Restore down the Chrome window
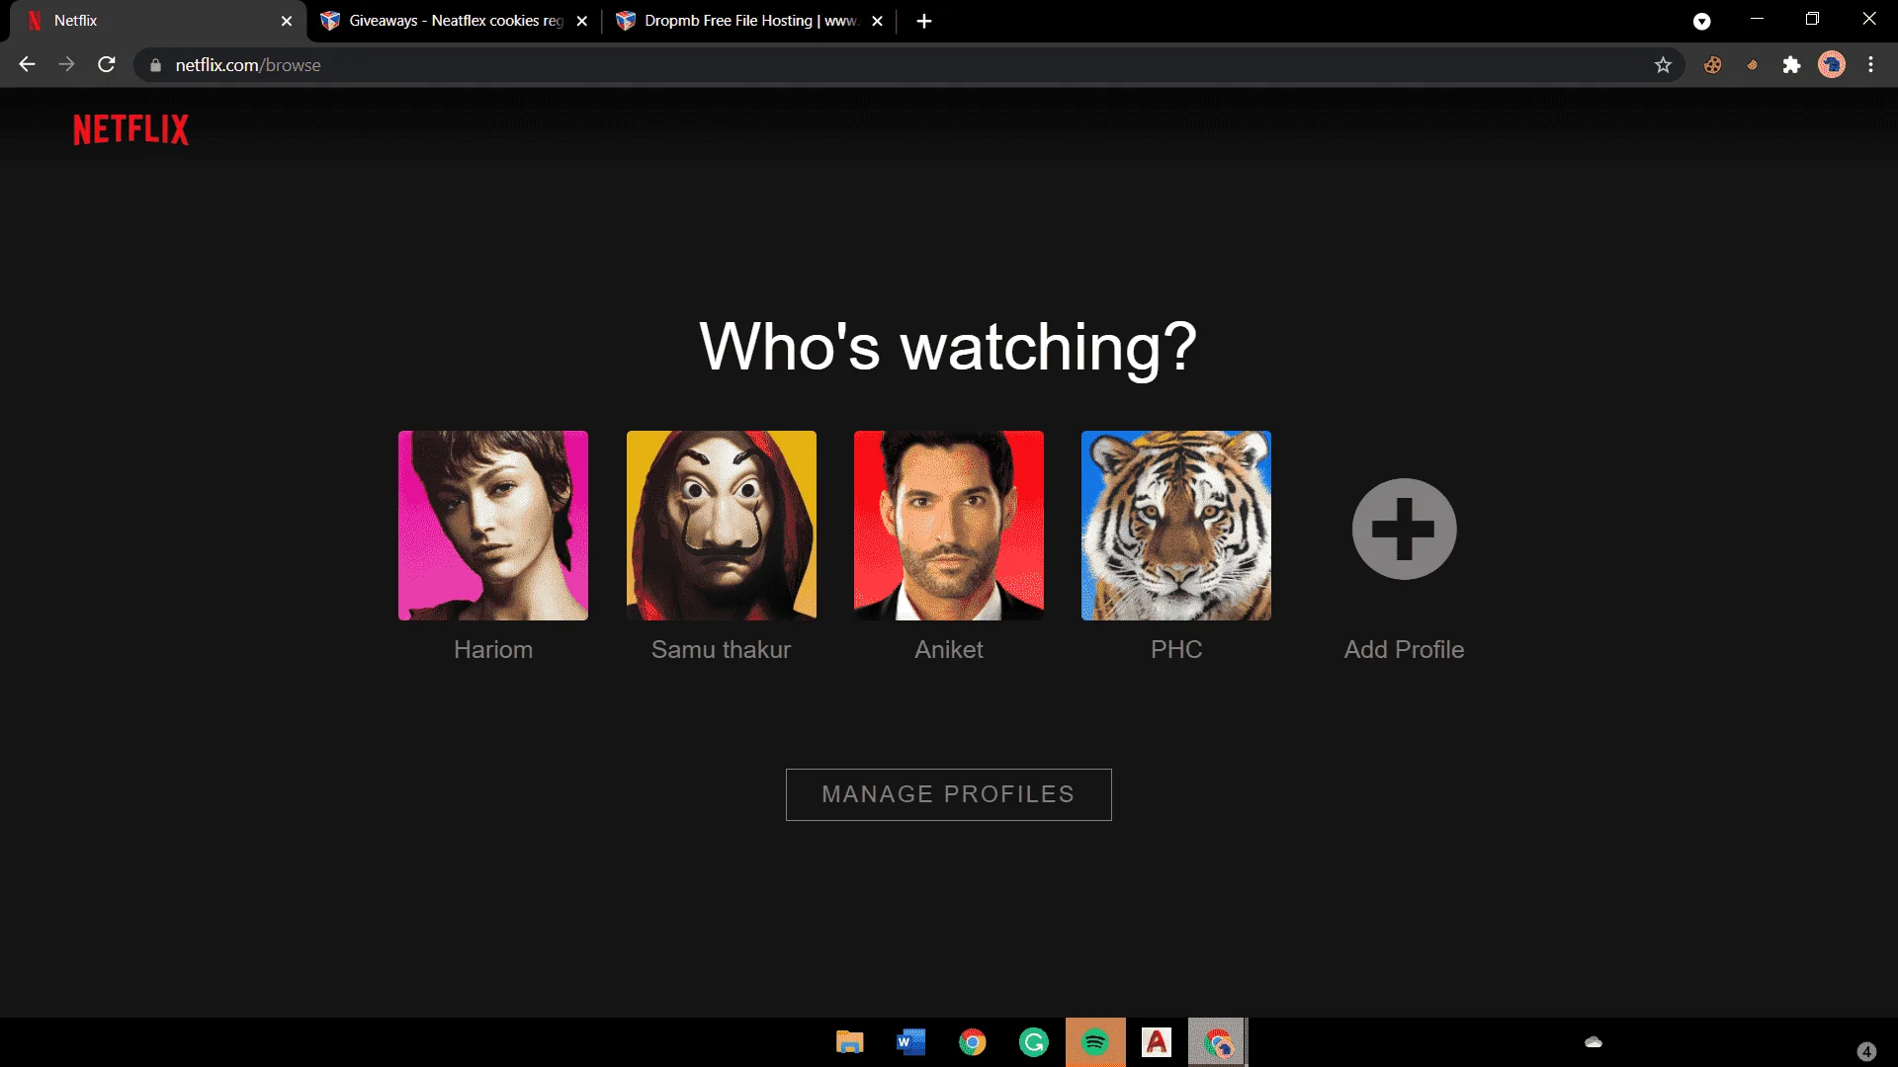 (x=1813, y=20)
